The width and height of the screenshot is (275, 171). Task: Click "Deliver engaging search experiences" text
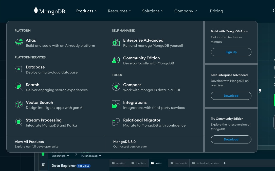click(57, 90)
